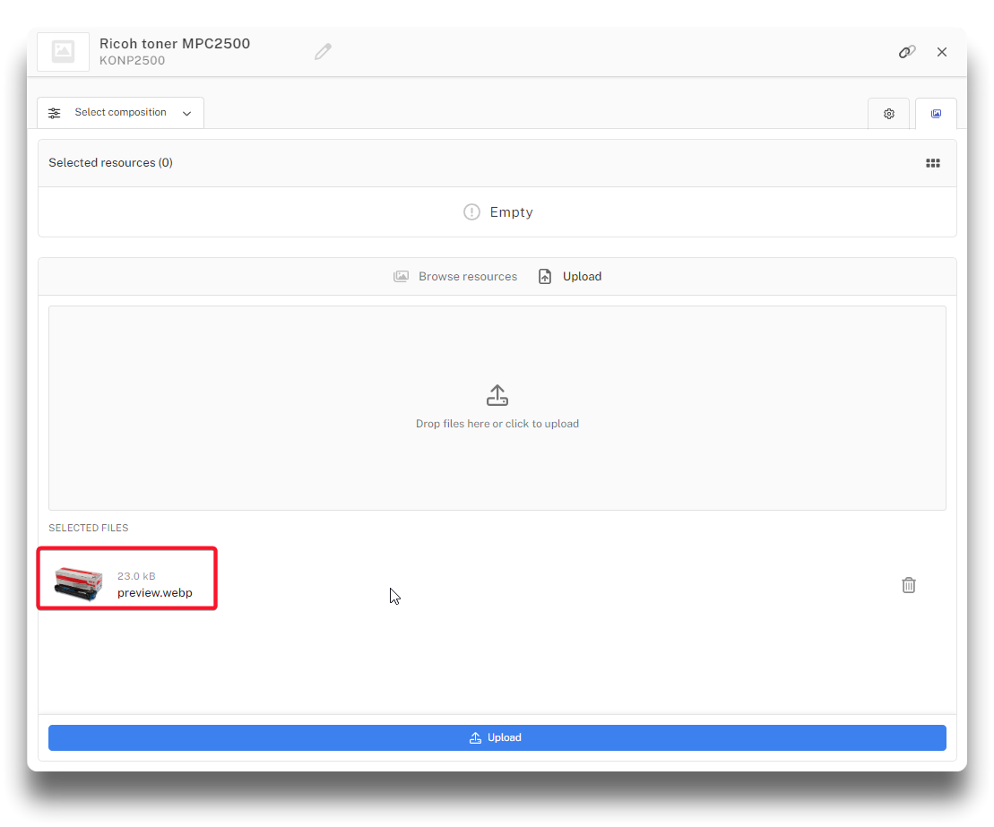The width and height of the screenshot is (994, 827).
Task: Delete preview.webp using the trash icon
Action: click(908, 585)
